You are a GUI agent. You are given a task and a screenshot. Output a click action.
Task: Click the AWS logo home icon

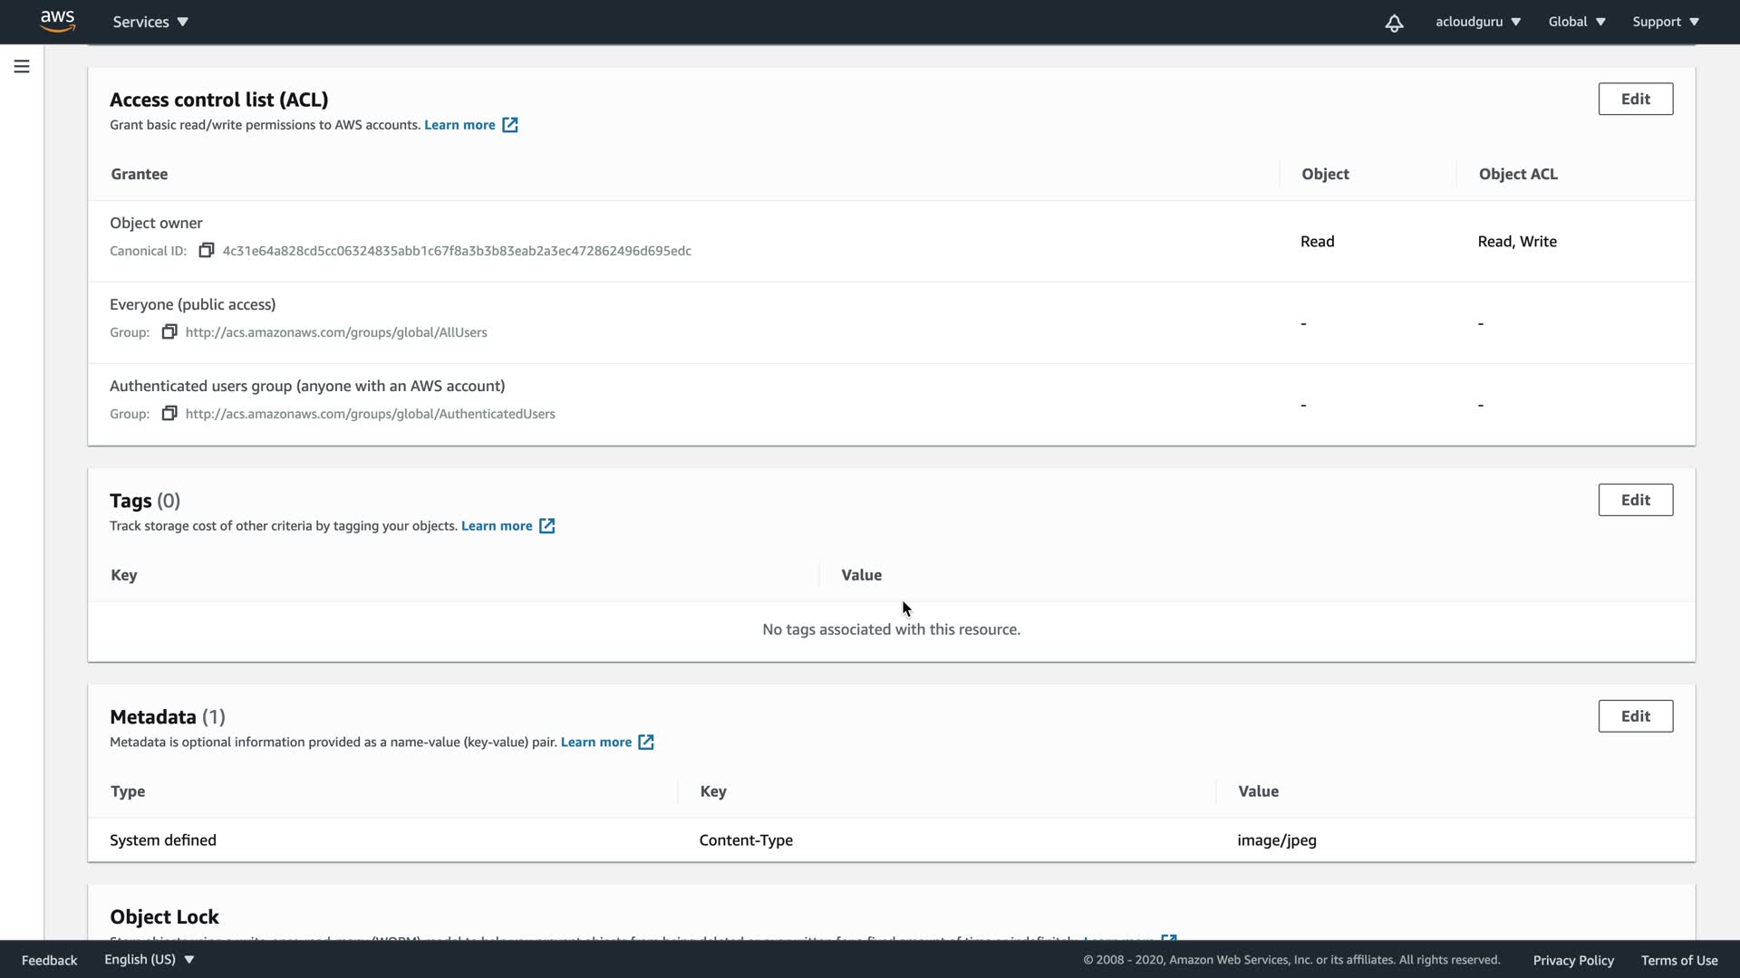pos(57,21)
